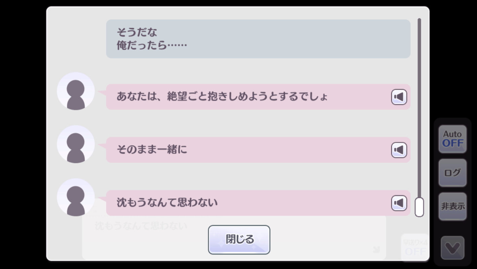This screenshot has width=477, height=269.
Task: Click the dialogue advance arrow icon
Action: (x=376, y=249)
